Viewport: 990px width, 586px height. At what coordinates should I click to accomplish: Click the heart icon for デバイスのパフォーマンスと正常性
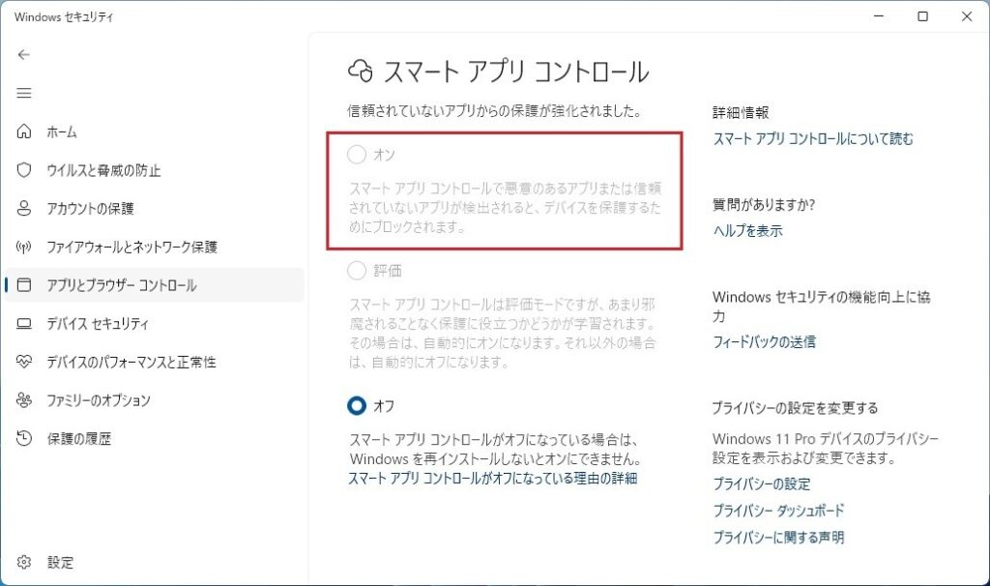click(24, 362)
